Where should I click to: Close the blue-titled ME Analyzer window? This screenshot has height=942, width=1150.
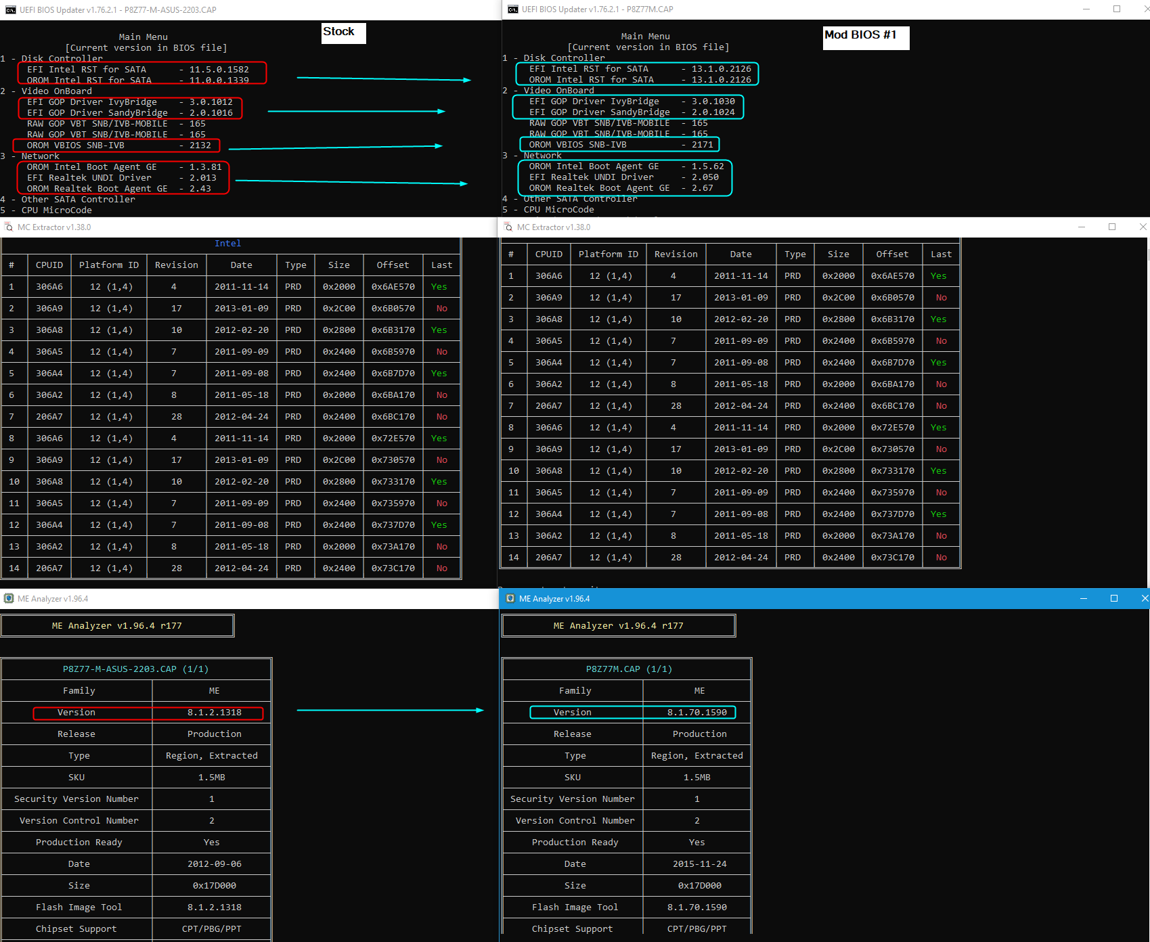point(1144,598)
